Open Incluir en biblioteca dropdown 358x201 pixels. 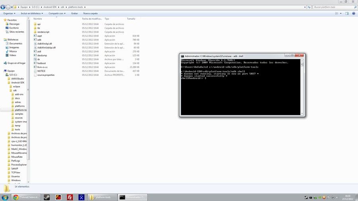(x=32, y=14)
